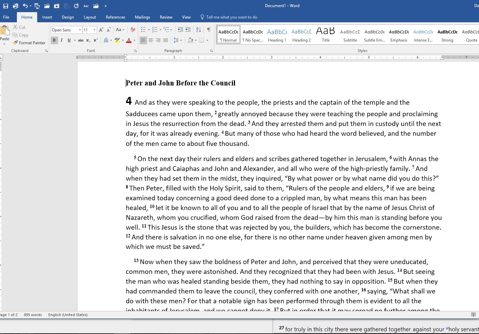Switch to the Design tab

pos(68,17)
